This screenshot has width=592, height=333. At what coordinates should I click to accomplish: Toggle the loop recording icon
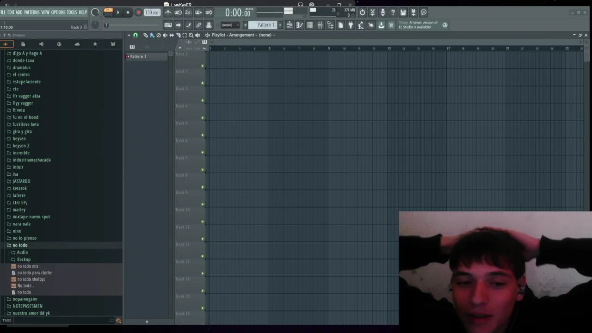[x=209, y=12]
